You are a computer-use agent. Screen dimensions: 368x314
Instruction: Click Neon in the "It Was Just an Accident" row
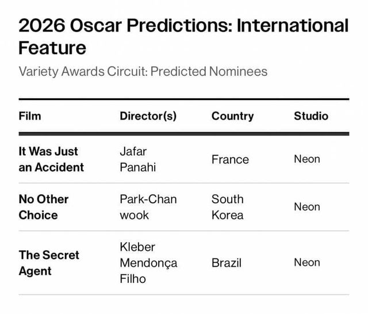point(307,159)
